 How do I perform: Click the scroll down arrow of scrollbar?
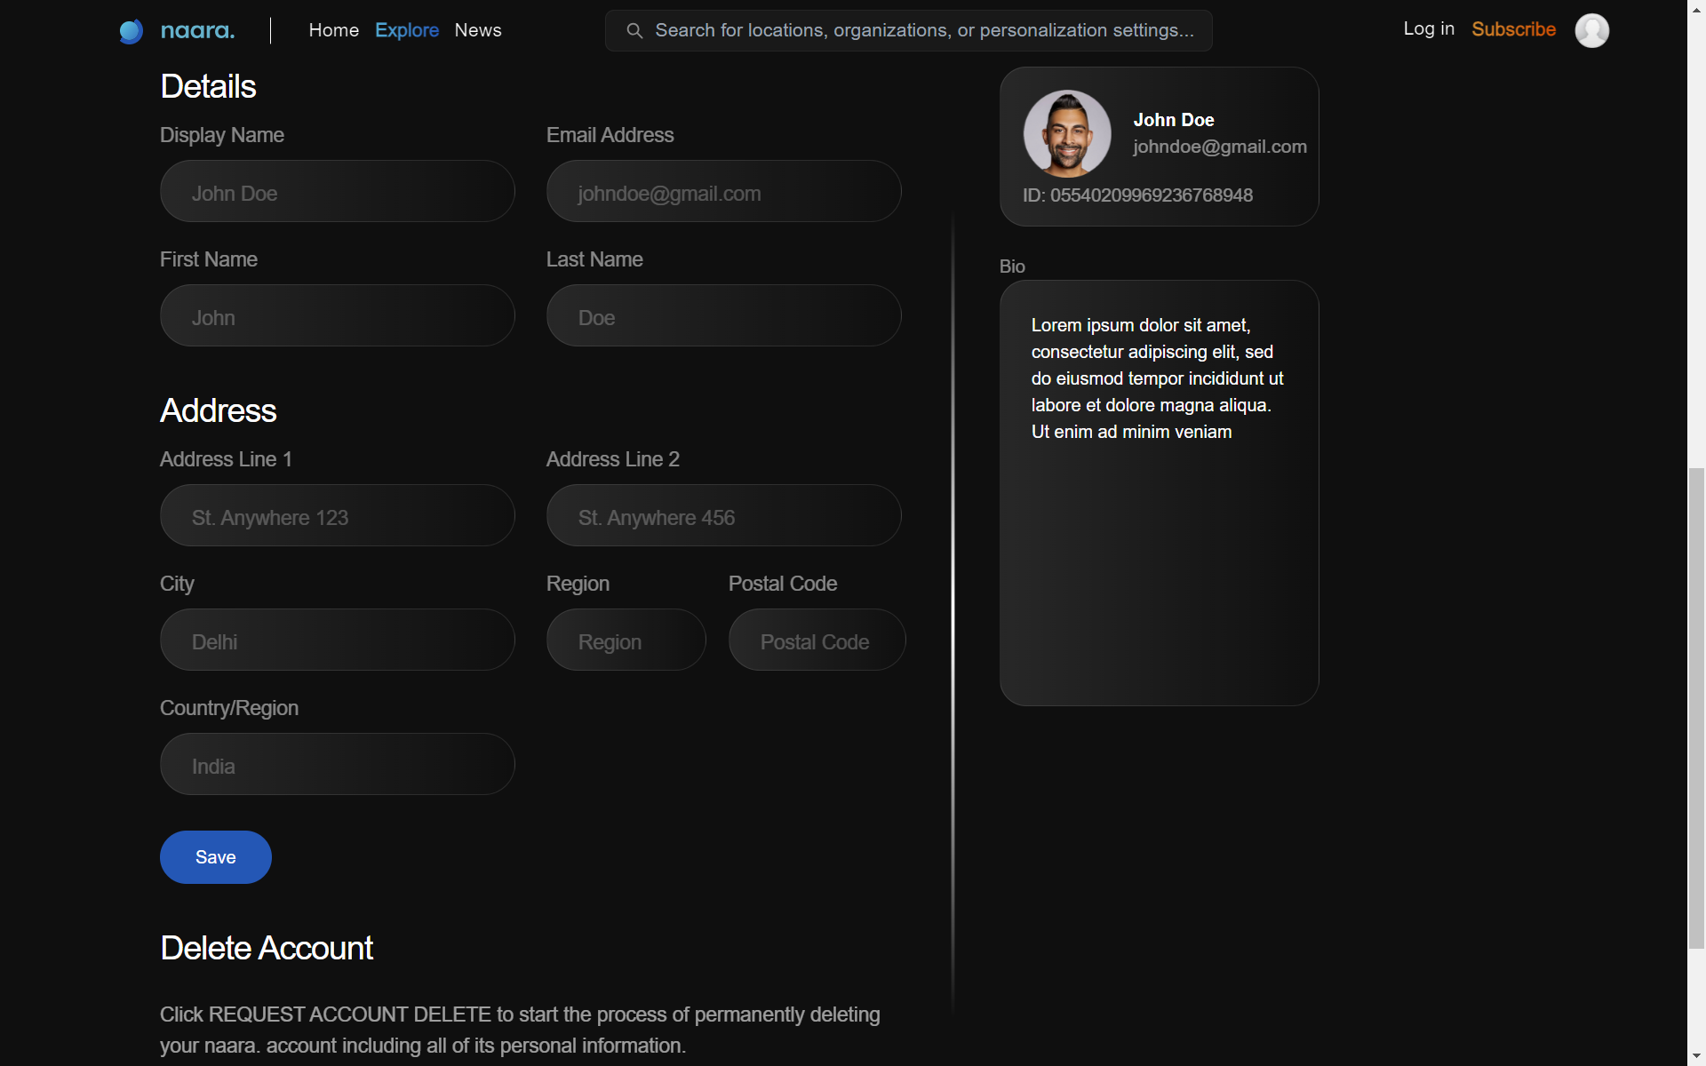coord(1696,1056)
